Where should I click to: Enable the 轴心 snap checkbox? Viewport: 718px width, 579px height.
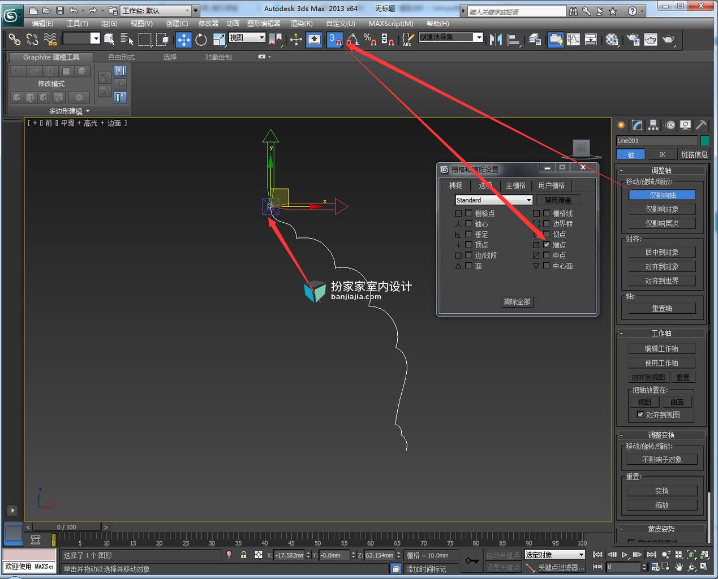point(468,223)
